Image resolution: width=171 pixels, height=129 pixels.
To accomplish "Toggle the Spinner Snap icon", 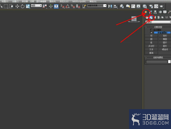I will click(78, 6).
